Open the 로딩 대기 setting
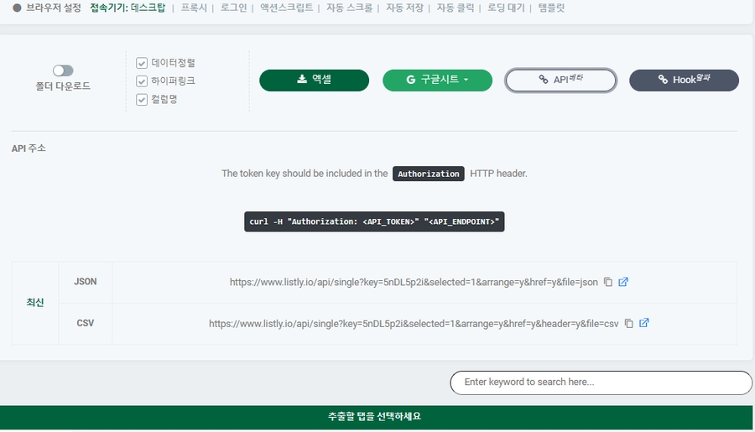The image size is (755, 432). 506,8
